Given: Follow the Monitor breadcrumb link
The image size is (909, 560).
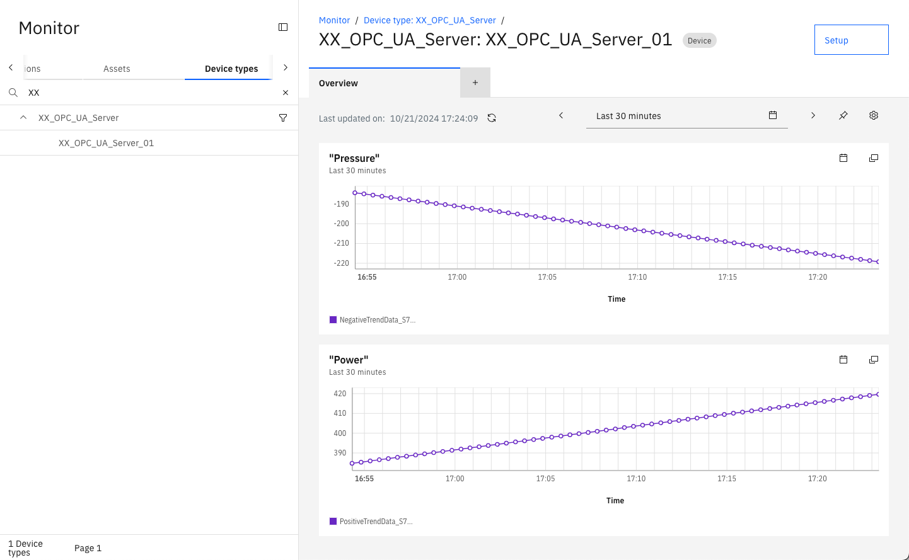Looking at the screenshot, I should pyautogui.click(x=334, y=20).
